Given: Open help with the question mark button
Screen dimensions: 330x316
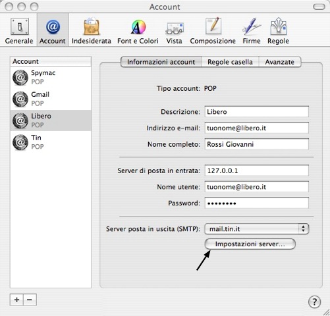Looking at the screenshot, I should (x=314, y=302).
